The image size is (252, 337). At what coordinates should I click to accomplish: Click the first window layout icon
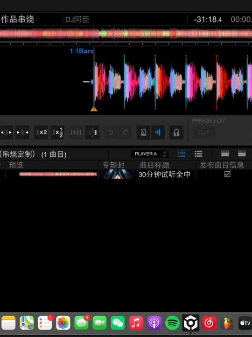tap(225, 154)
